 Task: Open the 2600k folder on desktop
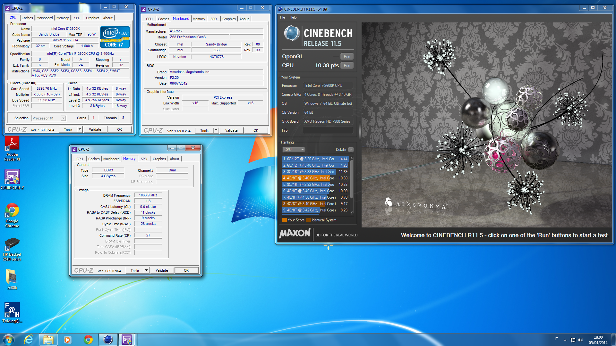click(12, 279)
